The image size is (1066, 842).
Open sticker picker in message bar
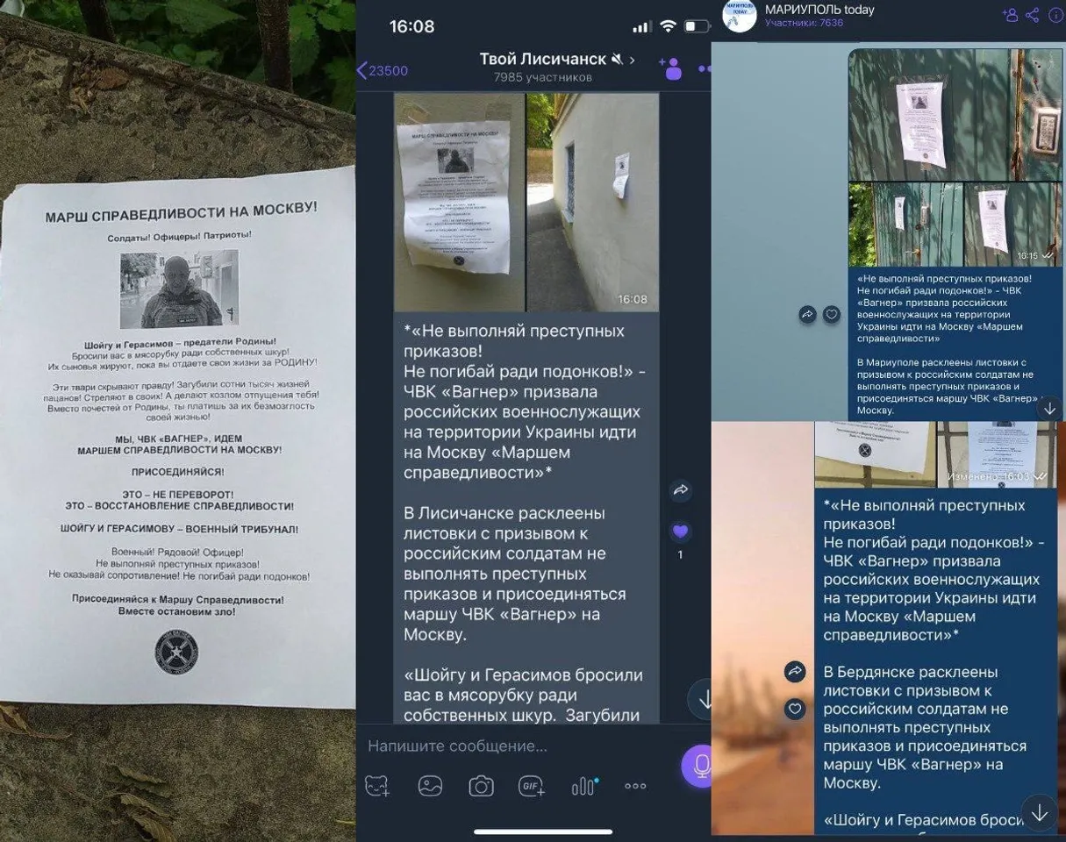coord(377,786)
